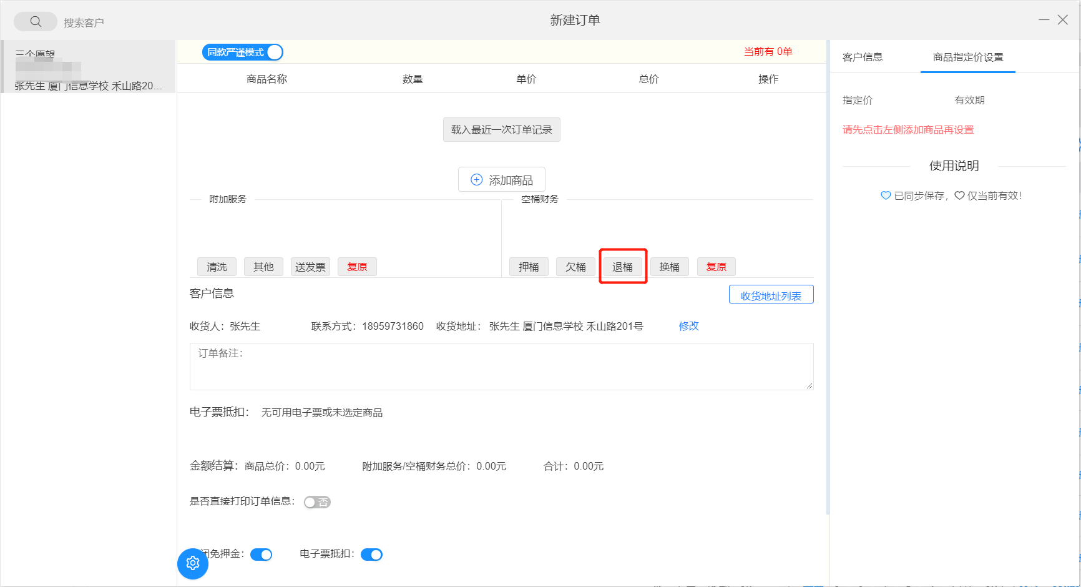Click the heart icon beside 已同步保存
The width and height of the screenshot is (1081, 587).
point(885,195)
